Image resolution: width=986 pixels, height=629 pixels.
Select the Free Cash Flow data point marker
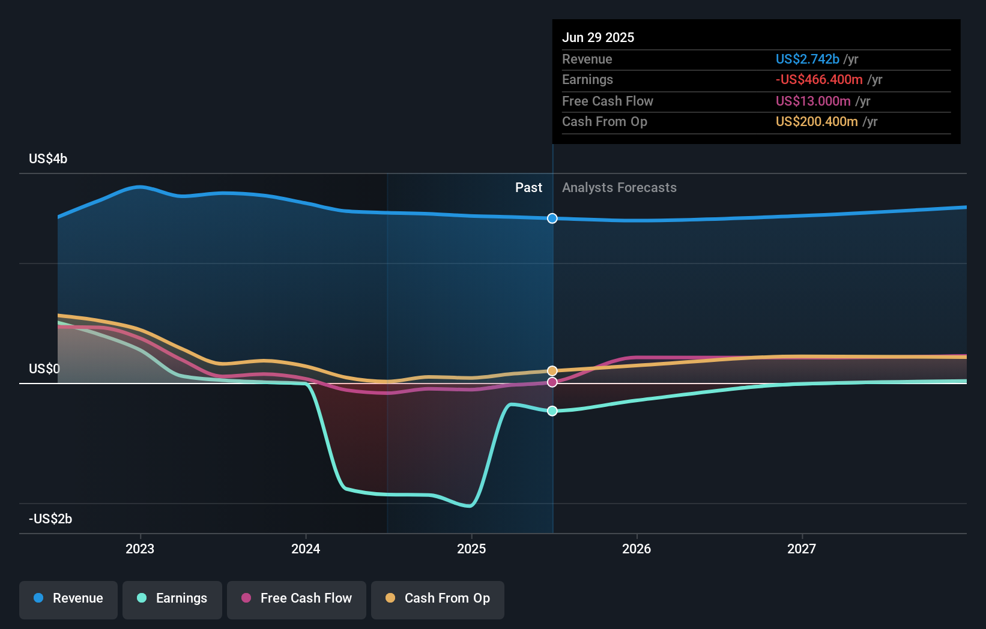pyautogui.click(x=552, y=382)
